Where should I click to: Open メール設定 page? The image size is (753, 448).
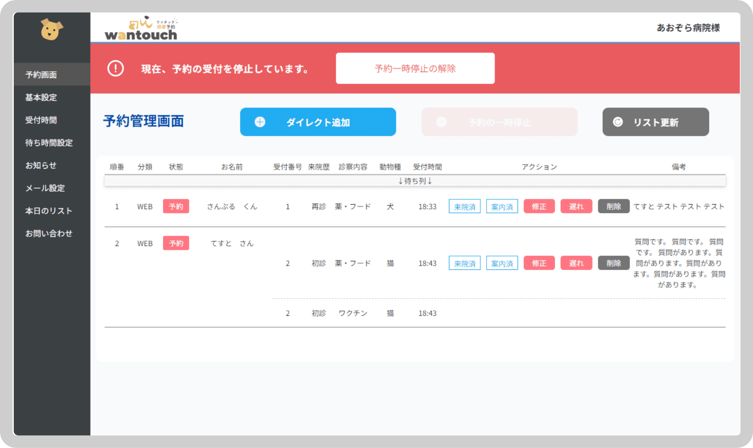45,188
